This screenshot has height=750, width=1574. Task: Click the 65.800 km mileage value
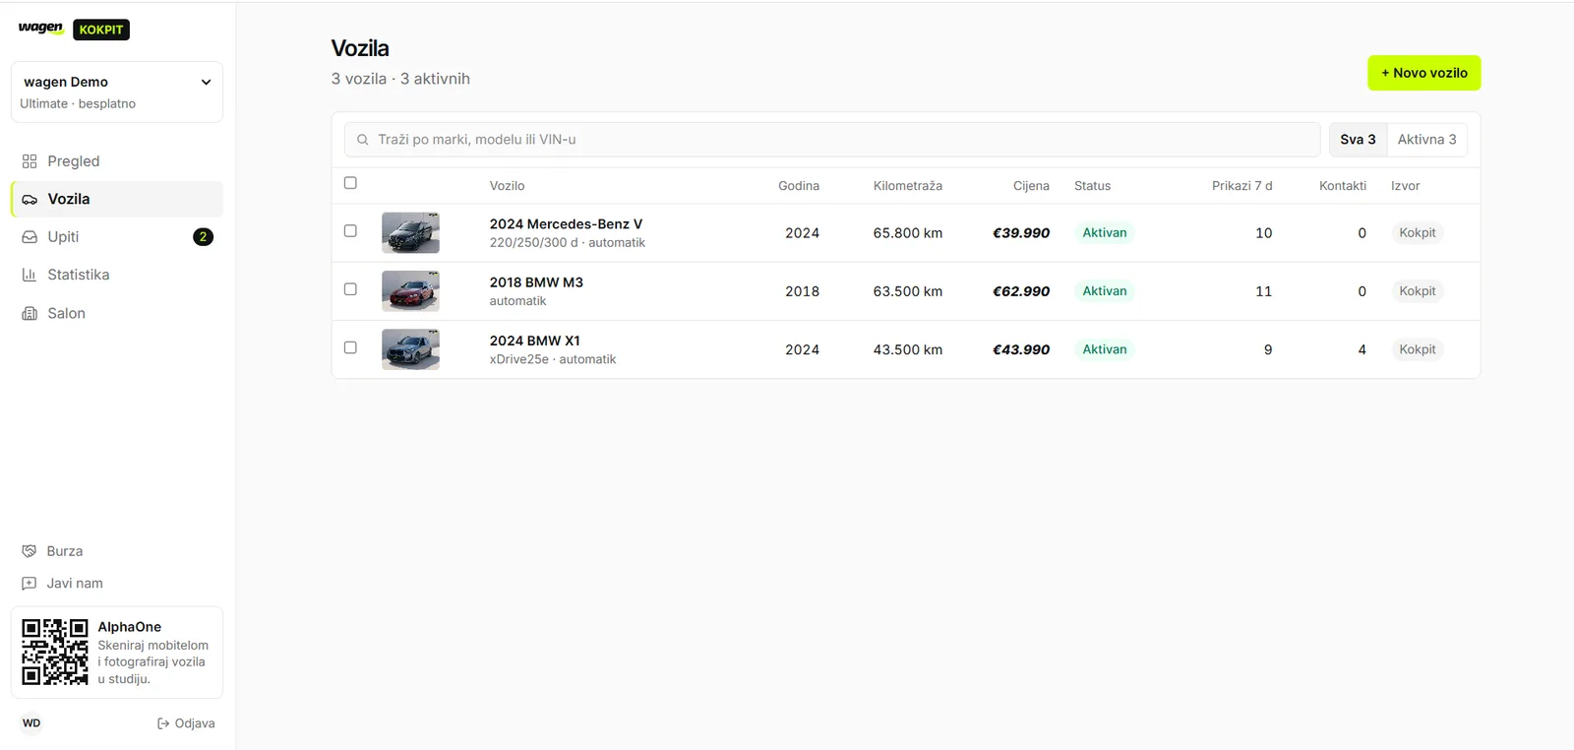[908, 233]
